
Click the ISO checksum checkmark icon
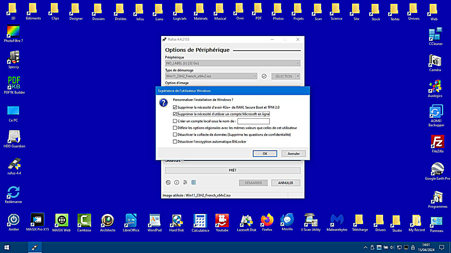click(264, 76)
